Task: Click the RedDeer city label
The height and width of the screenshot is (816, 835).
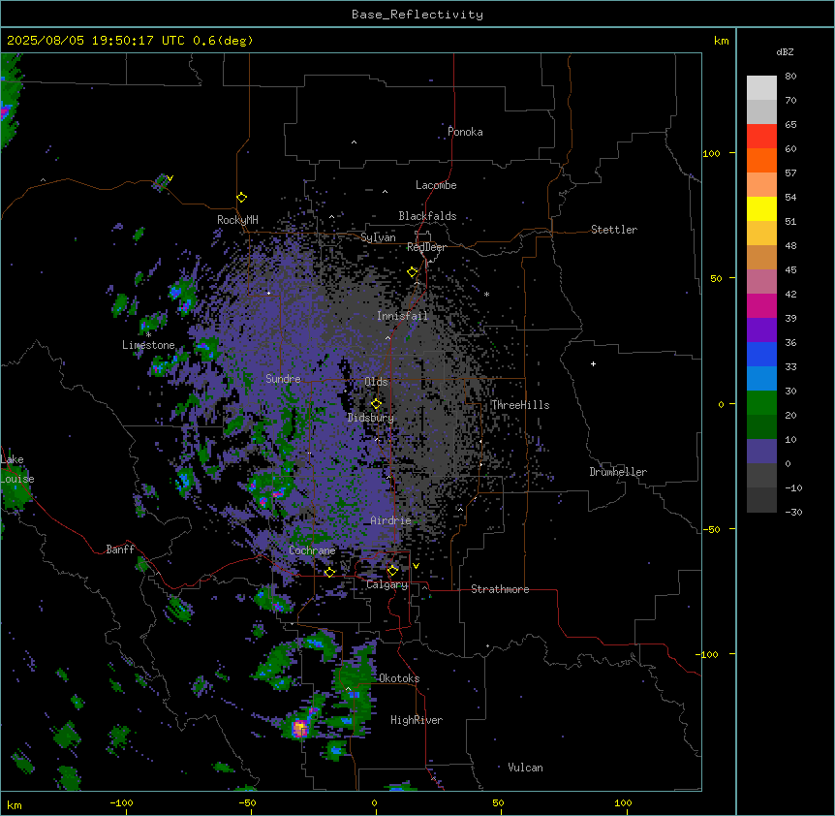Action: pyautogui.click(x=426, y=247)
